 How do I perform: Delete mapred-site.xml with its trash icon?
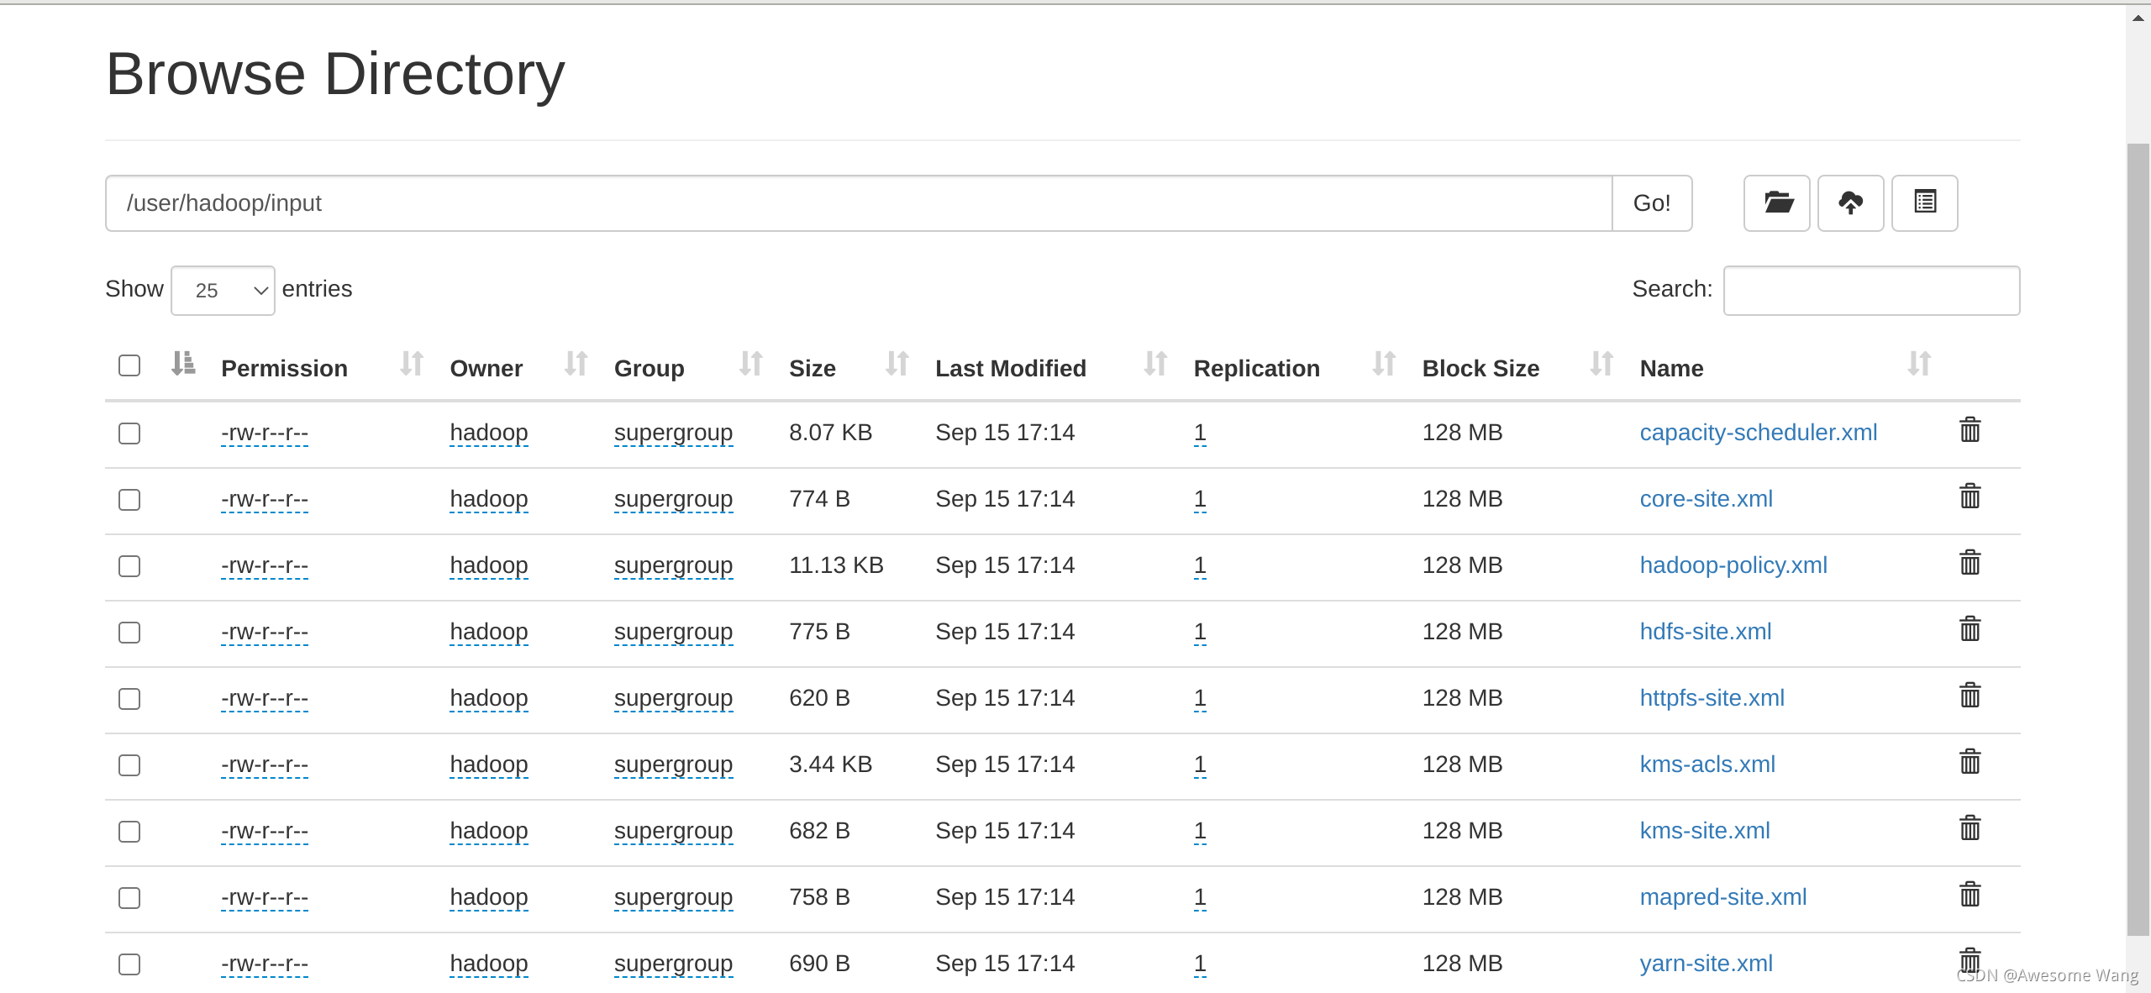tap(1970, 895)
